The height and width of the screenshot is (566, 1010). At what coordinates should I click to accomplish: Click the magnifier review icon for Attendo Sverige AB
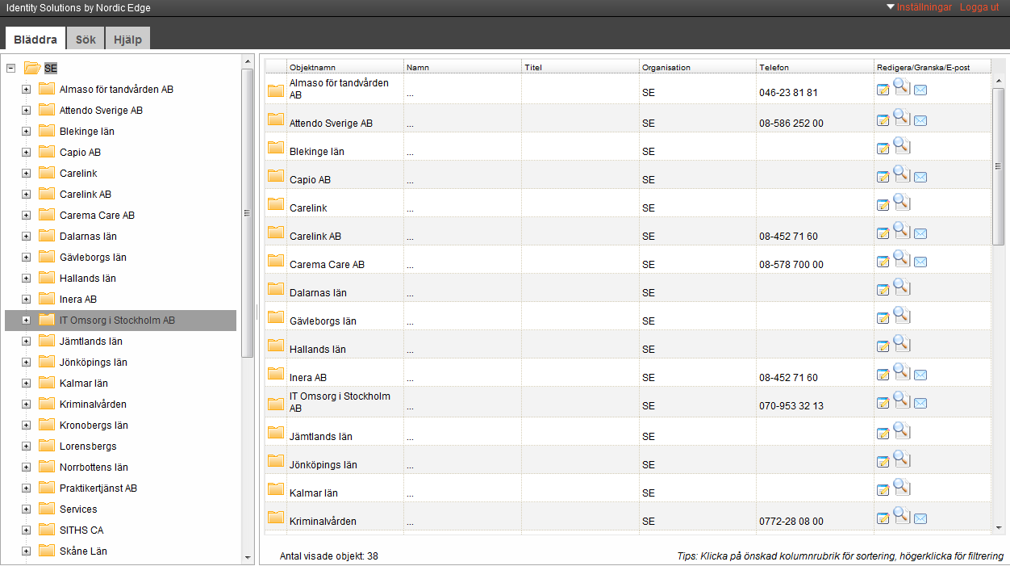(901, 117)
